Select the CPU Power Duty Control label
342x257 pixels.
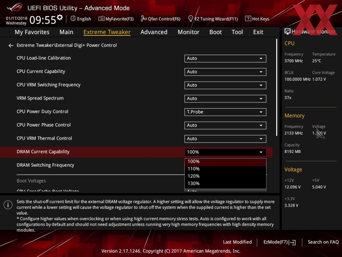(x=42, y=111)
